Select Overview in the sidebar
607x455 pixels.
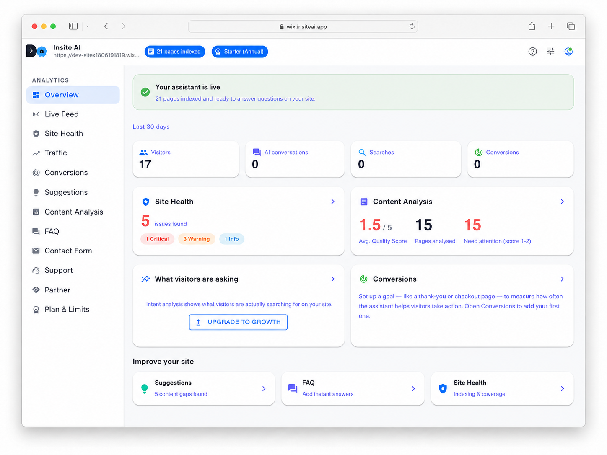click(x=73, y=95)
